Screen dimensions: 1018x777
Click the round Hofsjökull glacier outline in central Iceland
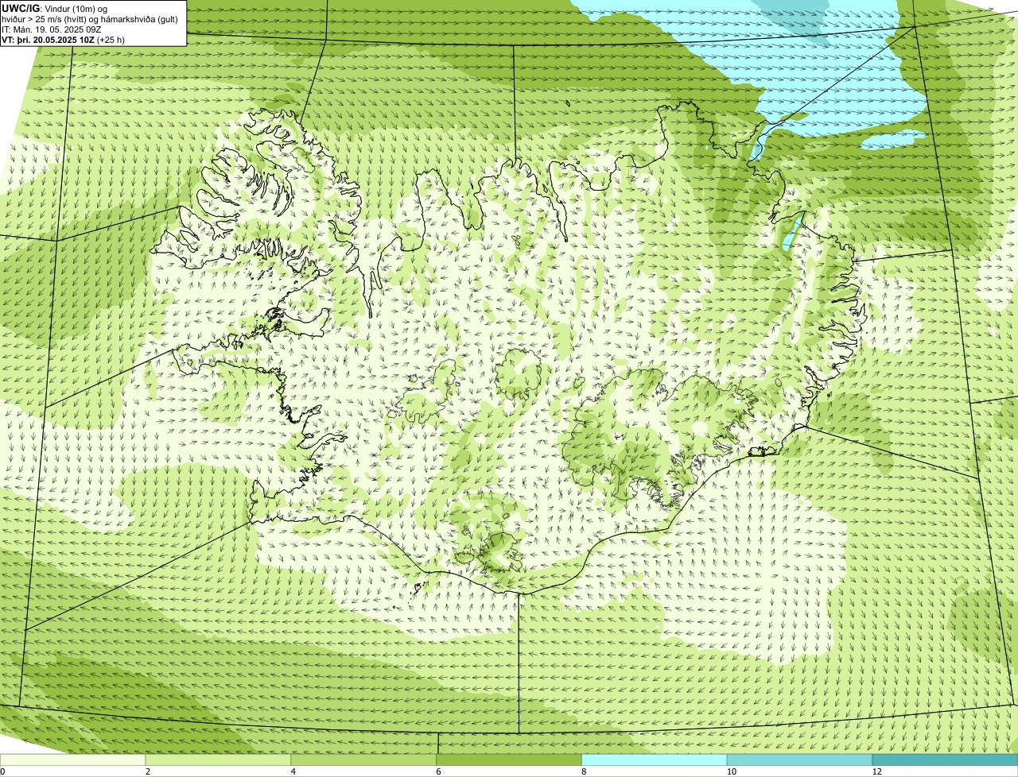pos(520,375)
